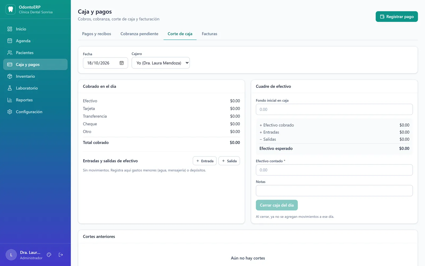Click the Total cobrado label
This screenshot has height=266, width=425.
(x=96, y=143)
